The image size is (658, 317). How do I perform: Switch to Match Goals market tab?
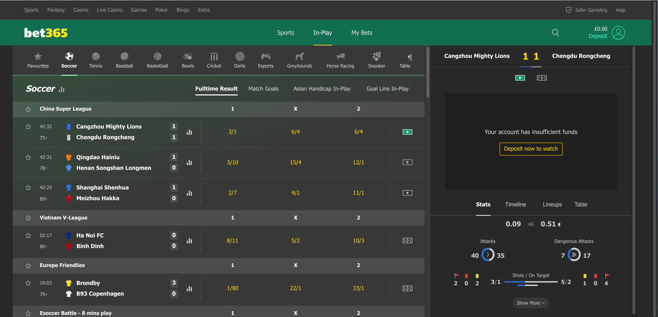(264, 89)
